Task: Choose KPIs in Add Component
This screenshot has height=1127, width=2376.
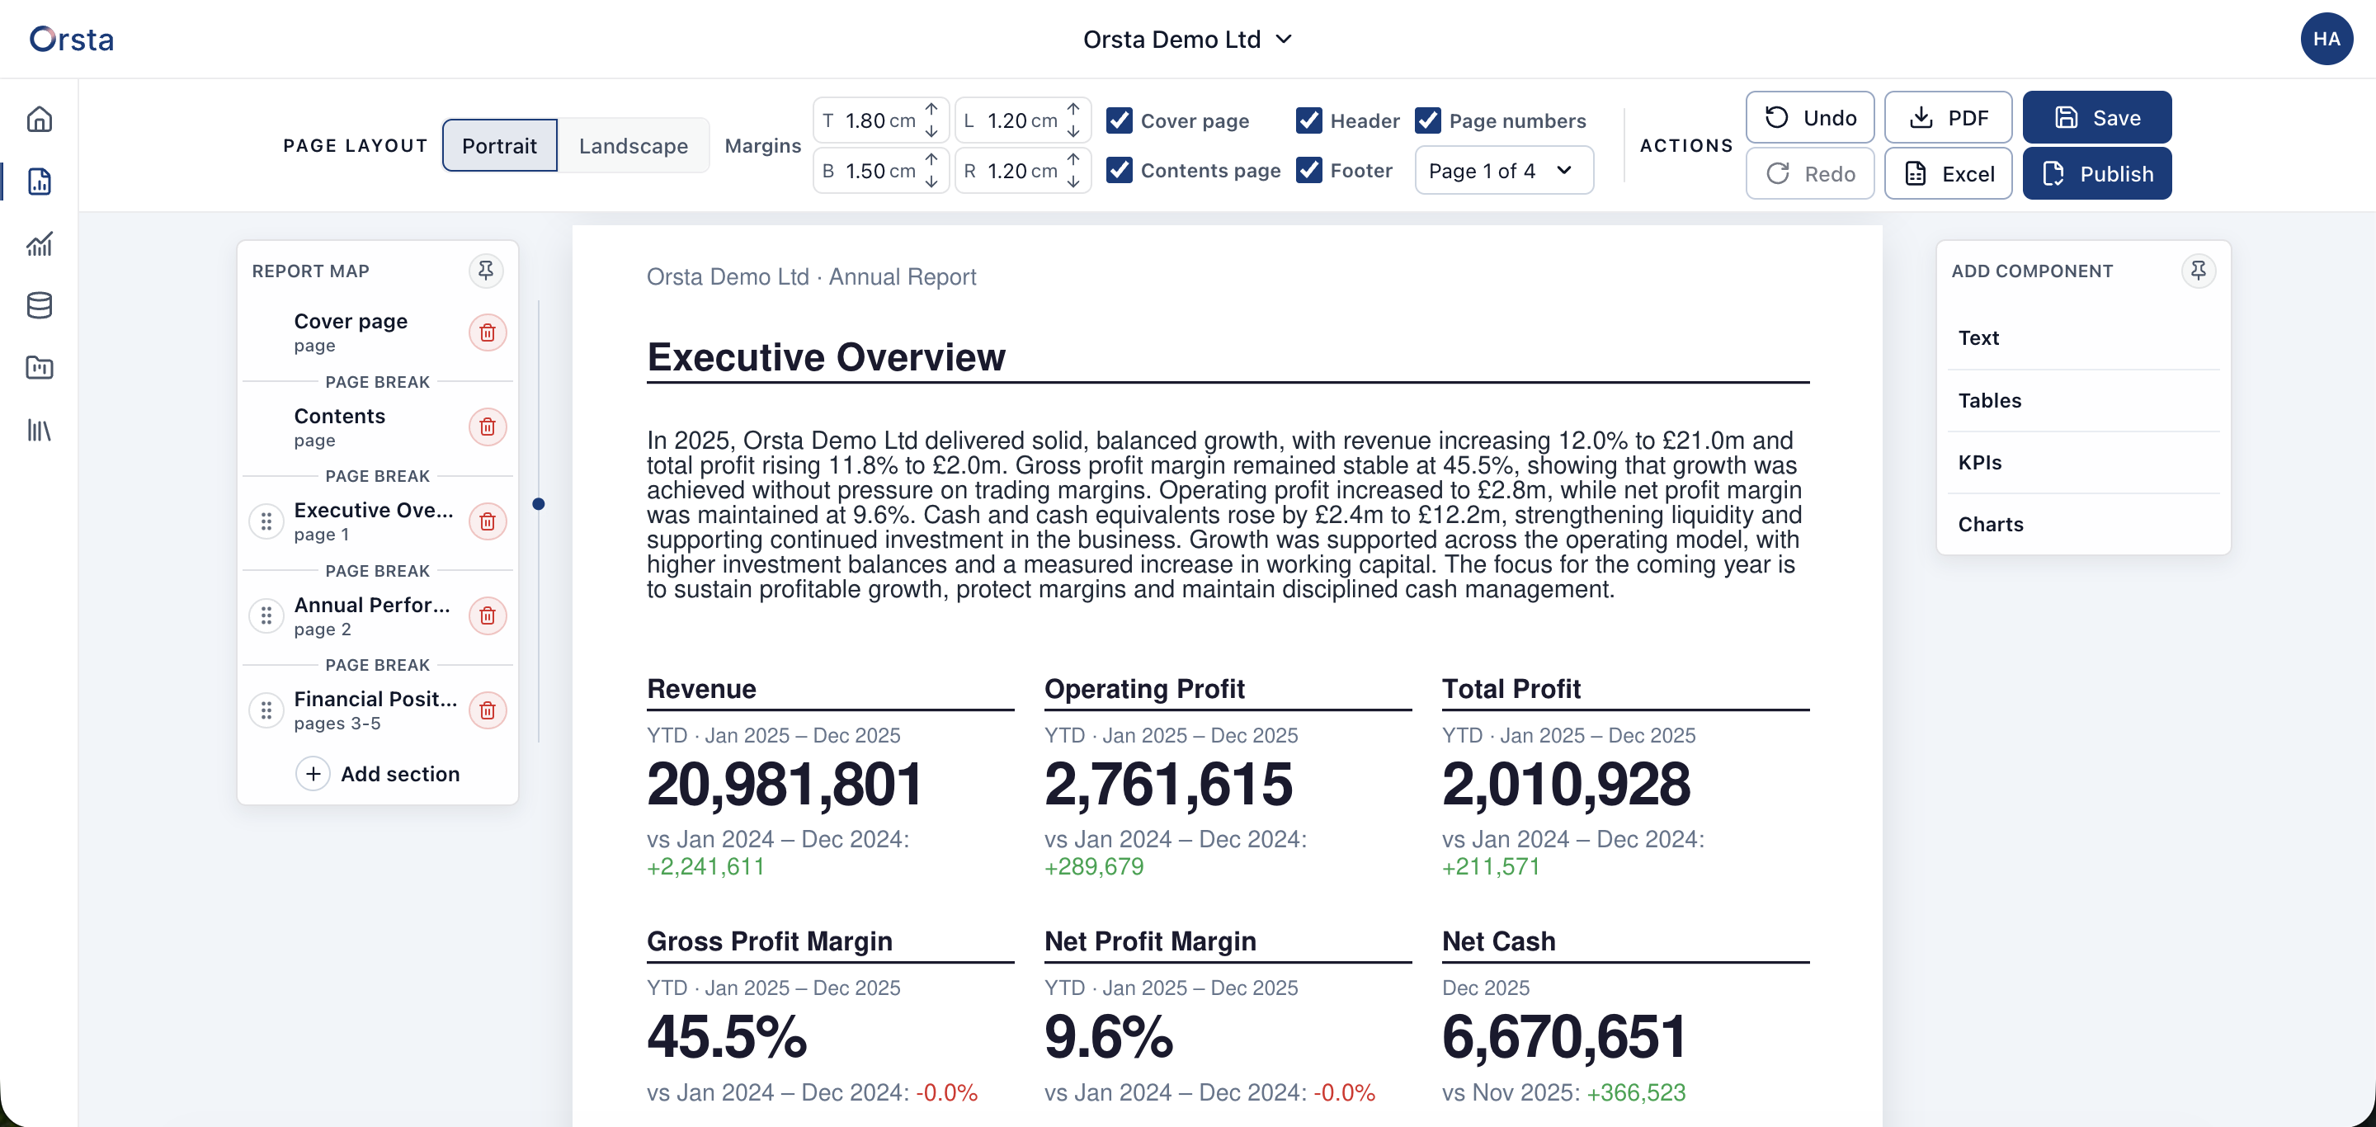Action: (2082, 462)
